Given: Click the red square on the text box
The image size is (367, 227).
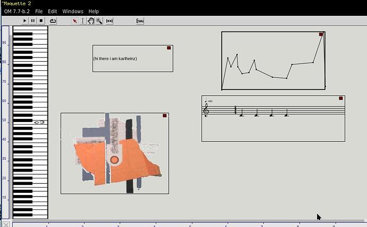Looking at the screenshot, I should (169, 48).
